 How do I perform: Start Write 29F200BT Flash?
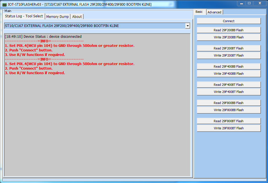(228, 55)
